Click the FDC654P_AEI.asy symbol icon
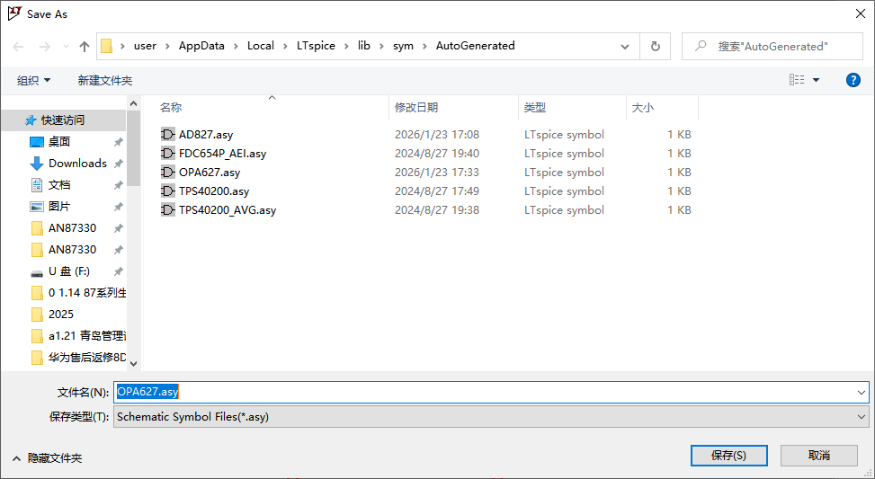The image size is (875, 479). click(x=168, y=154)
